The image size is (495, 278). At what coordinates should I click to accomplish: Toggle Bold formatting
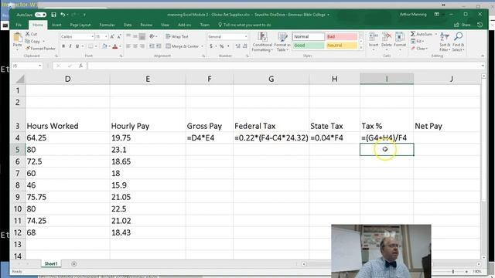[x=63, y=46]
